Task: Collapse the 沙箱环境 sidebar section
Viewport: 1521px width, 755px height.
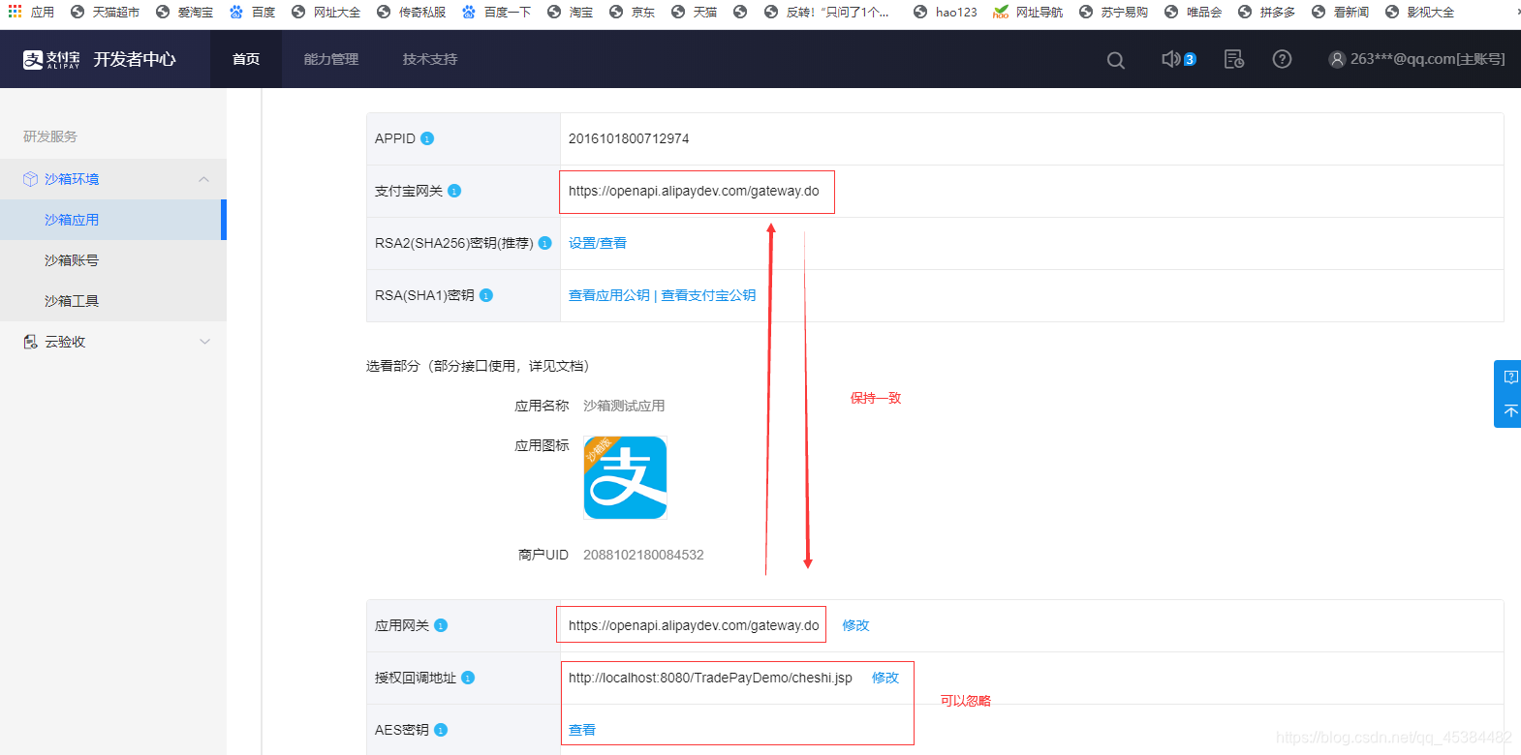Action: coord(203,179)
